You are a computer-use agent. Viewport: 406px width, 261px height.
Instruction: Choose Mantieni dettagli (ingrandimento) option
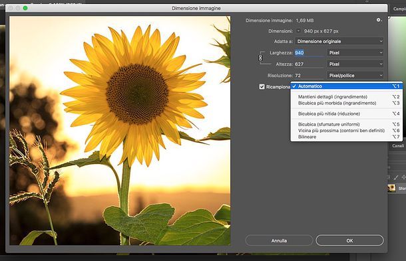point(347,97)
